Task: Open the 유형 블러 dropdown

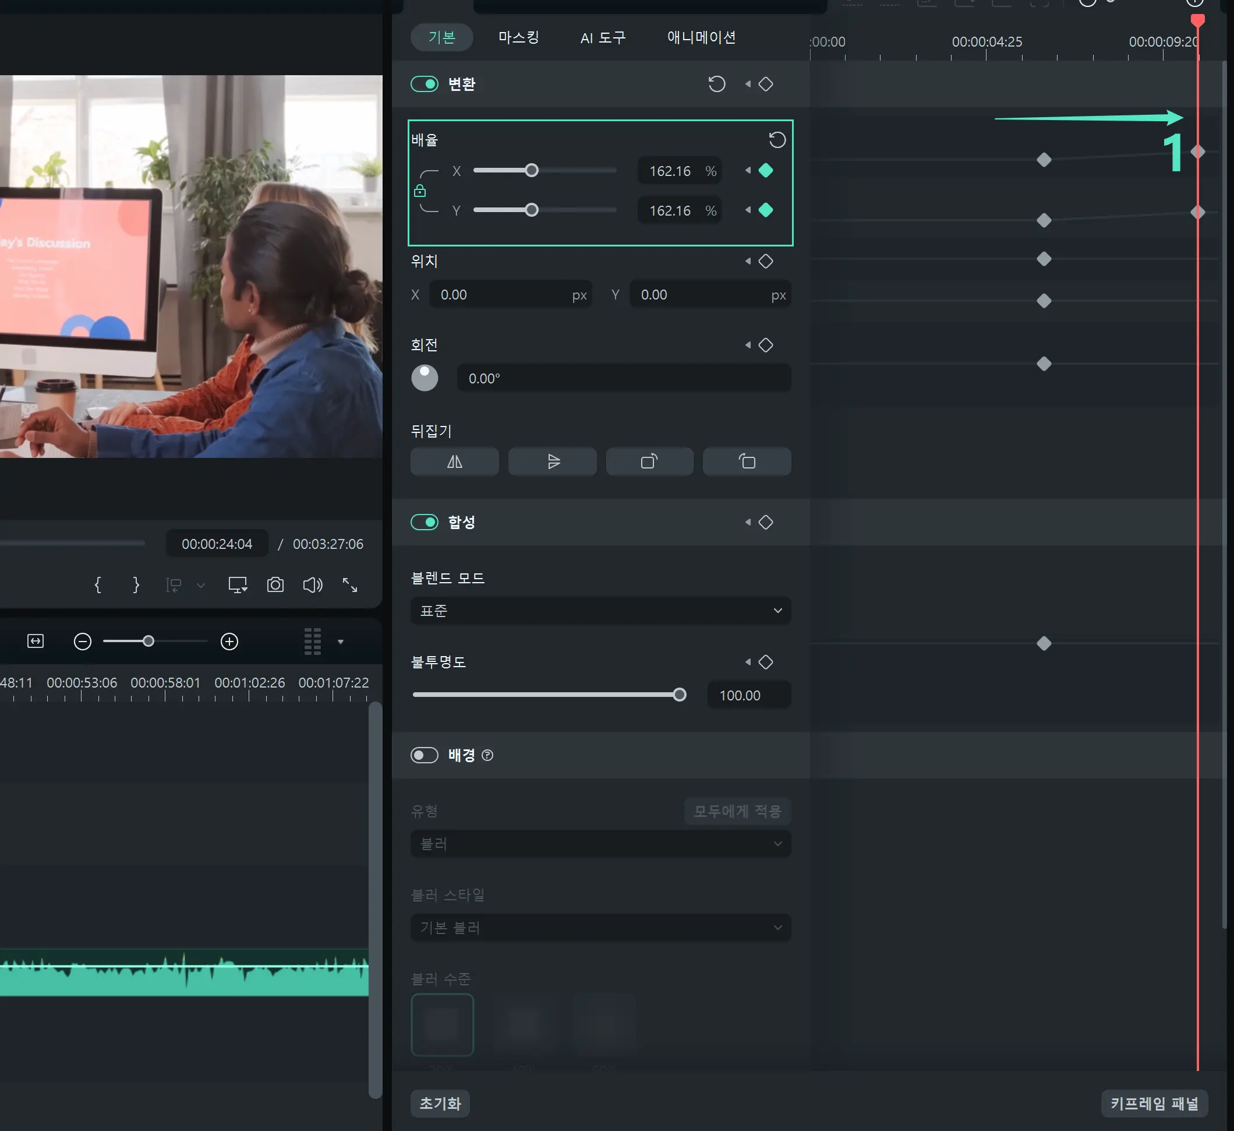Action: point(600,844)
